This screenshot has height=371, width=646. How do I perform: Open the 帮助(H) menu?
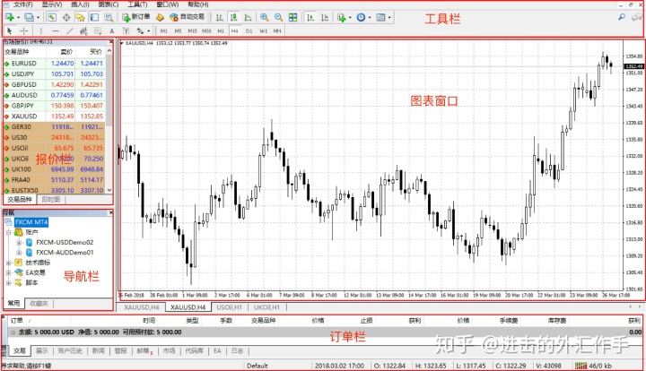pyautogui.click(x=198, y=4)
